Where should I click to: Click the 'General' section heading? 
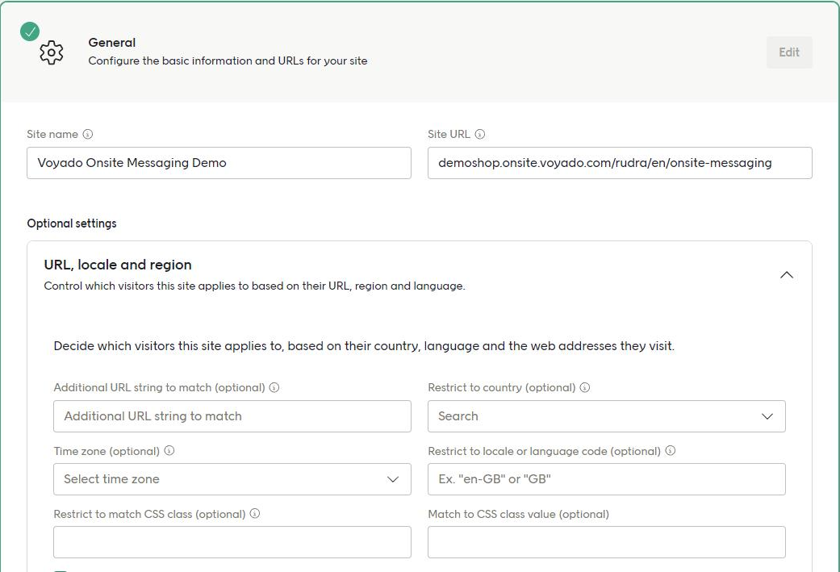tap(112, 42)
